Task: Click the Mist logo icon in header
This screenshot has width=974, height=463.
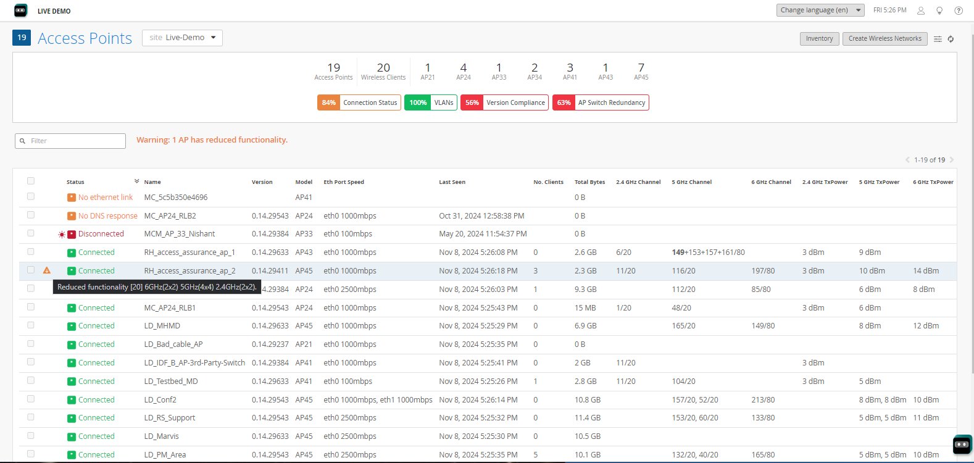Action: pyautogui.click(x=20, y=10)
